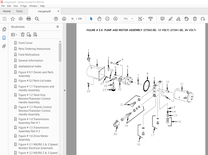Click the Save file icon
The width and height of the screenshot is (208, 155).
pos(4,19)
